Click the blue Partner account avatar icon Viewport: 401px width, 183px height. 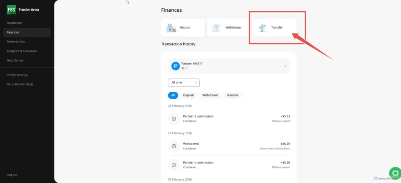point(175,66)
